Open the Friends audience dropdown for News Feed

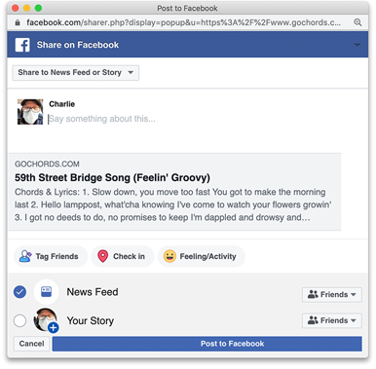(332, 295)
